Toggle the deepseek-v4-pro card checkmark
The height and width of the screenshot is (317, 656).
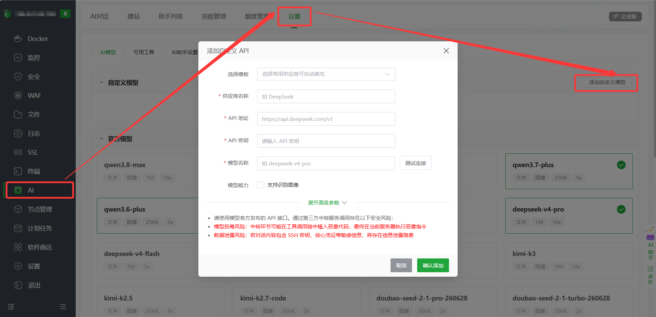621,209
